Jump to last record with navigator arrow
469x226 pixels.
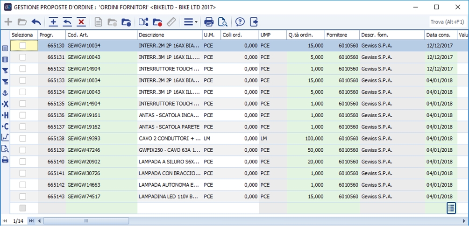click(x=31, y=220)
